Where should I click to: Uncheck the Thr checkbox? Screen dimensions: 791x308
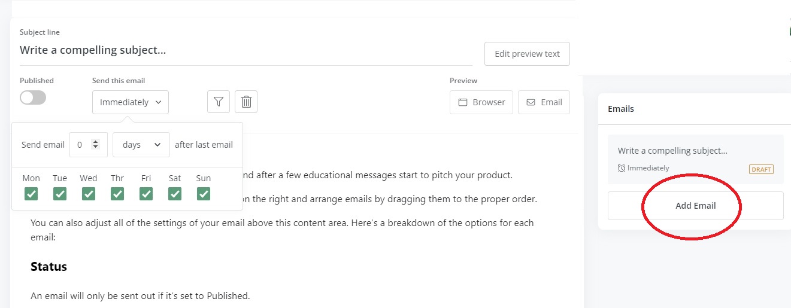coord(117,194)
